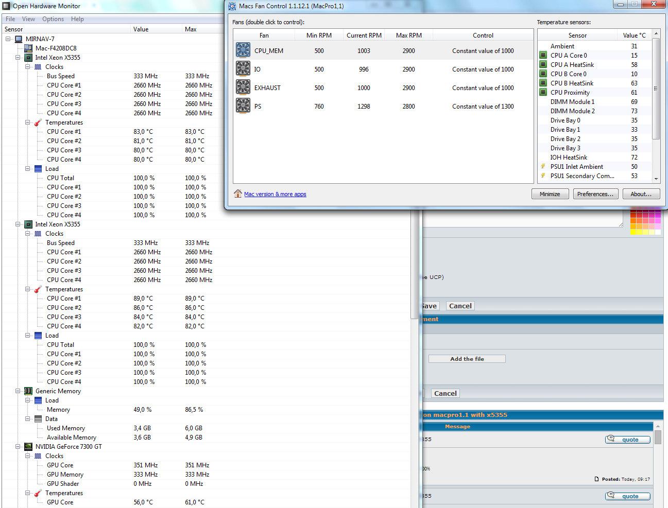Click the Minimize button in Macs Fan Control

click(x=550, y=194)
